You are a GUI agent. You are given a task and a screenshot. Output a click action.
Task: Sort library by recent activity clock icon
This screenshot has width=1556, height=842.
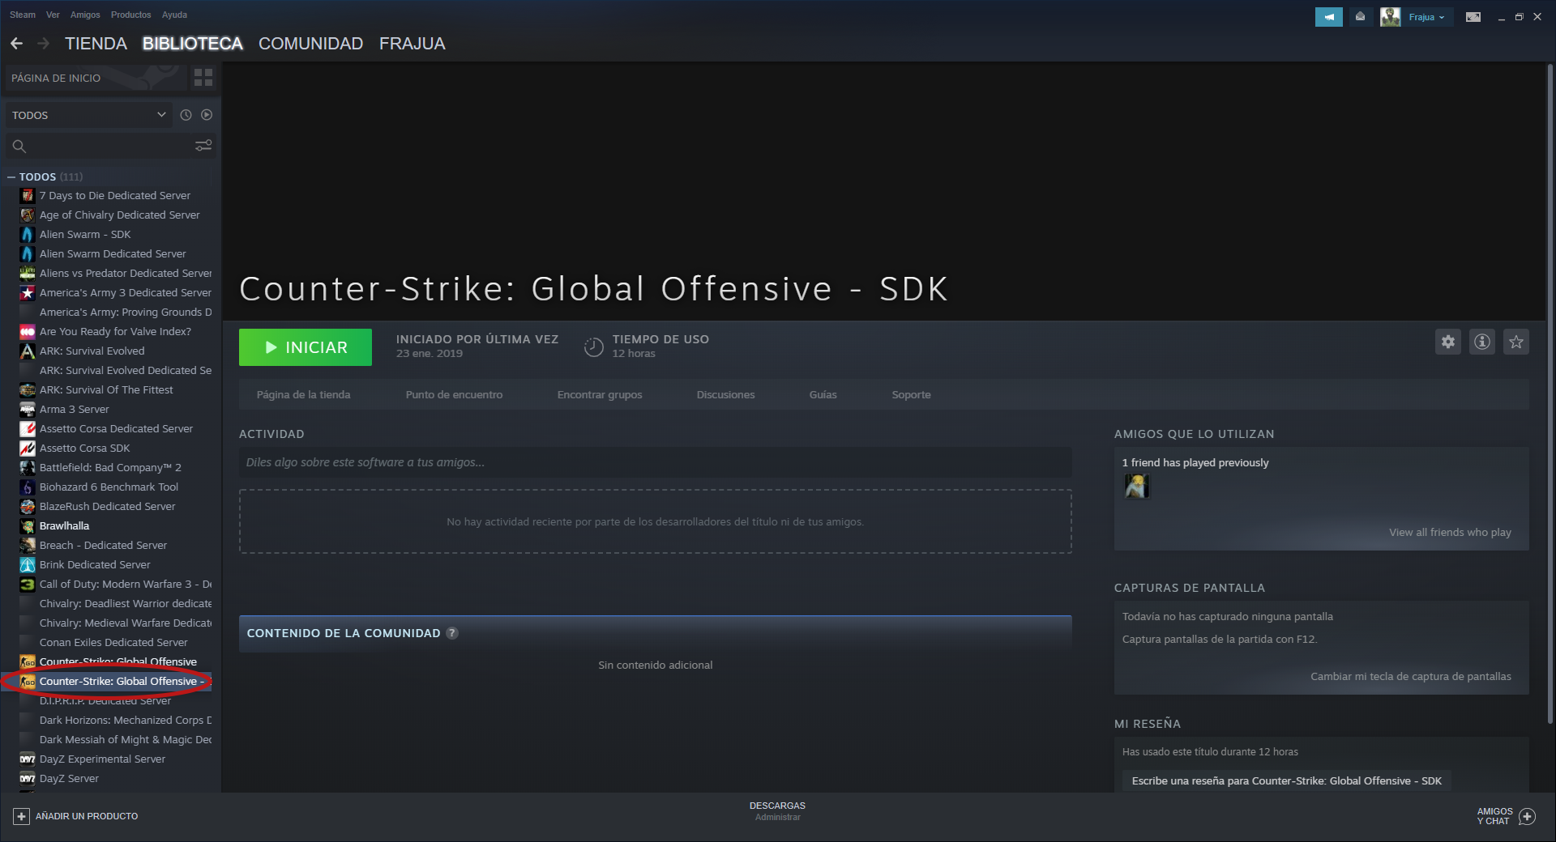click(x=186, y=115)
